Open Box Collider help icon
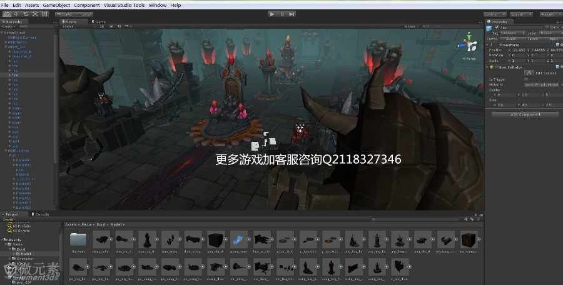This screenshot has width=563, height=285. point(557,67)
